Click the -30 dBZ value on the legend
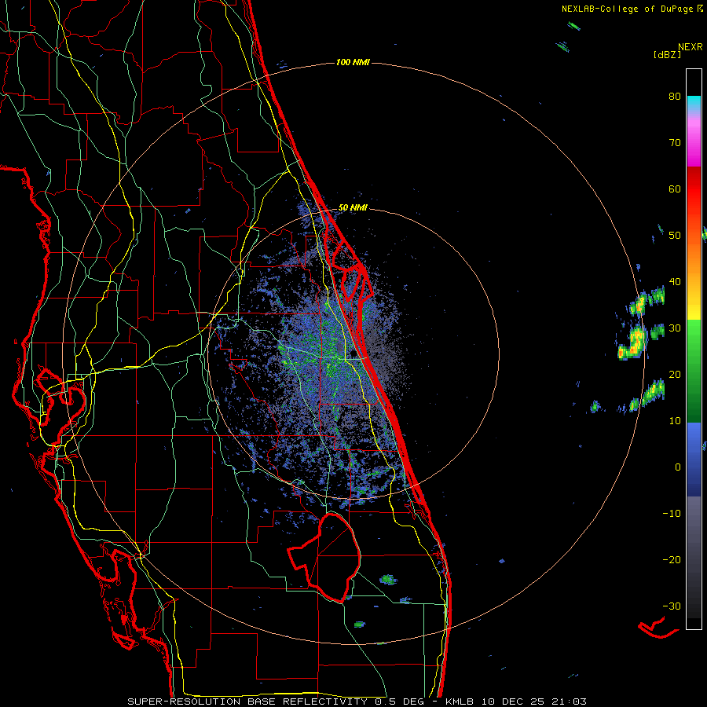Viewport: 707px width, 707px height. tap(672, 606)
